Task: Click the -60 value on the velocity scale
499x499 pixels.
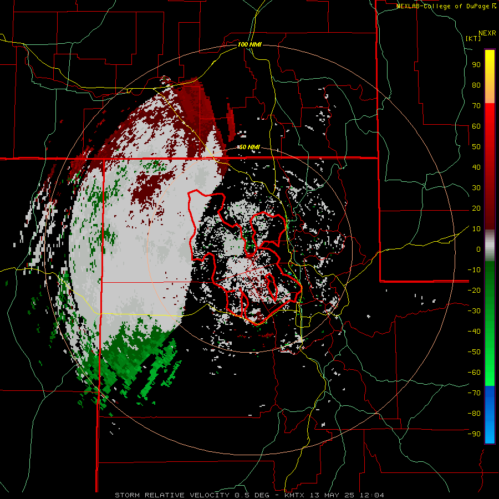Action: coord(474,373)
